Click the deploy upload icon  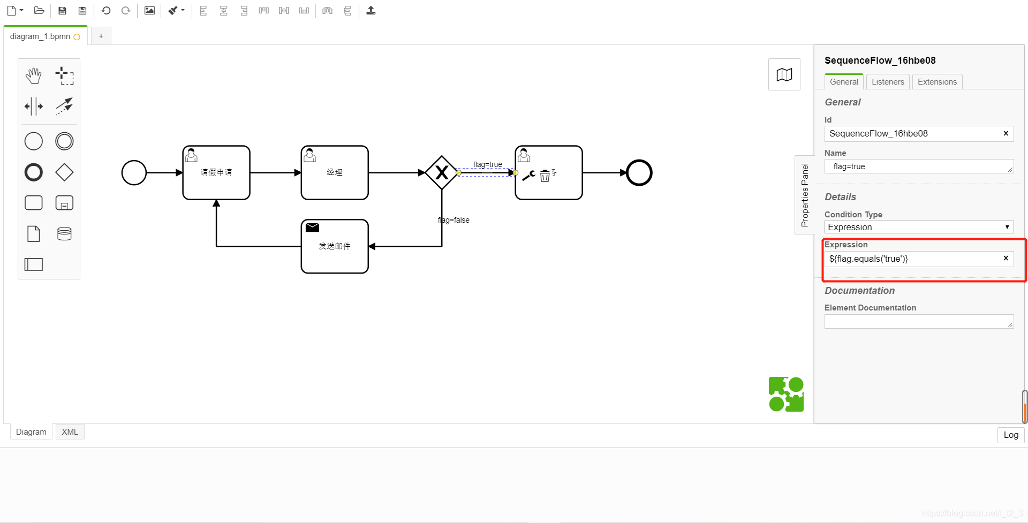point(371,11)
